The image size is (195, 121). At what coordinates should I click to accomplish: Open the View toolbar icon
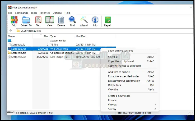(x=49, y=21)
